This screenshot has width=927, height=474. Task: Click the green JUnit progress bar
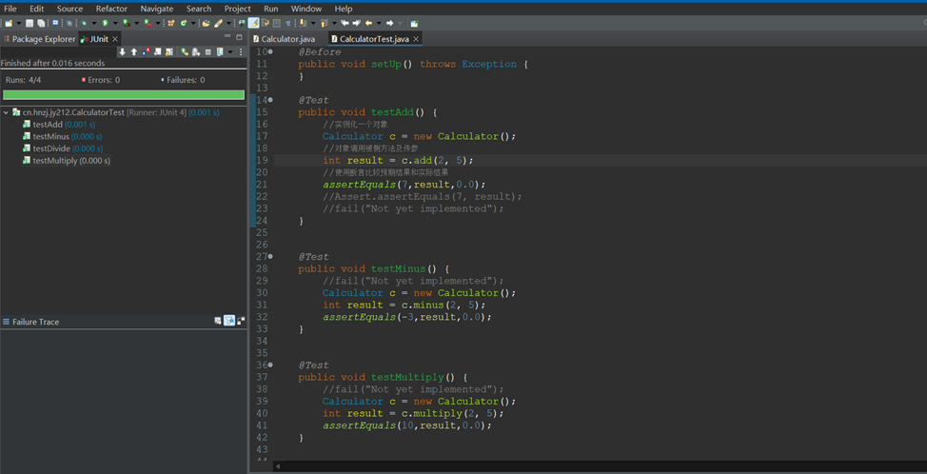coord(124,95)
